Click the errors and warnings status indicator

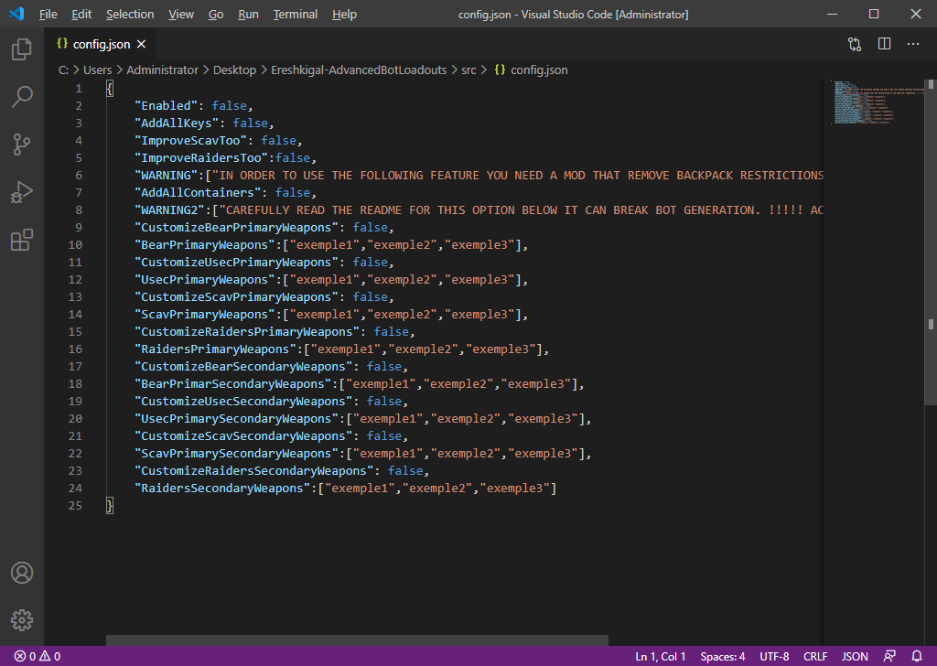37,657
